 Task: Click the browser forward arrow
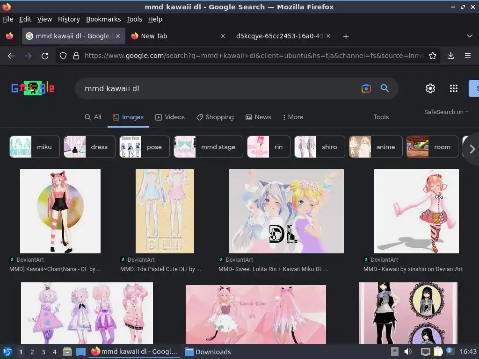pyautogui.click(x=28, y=56)
